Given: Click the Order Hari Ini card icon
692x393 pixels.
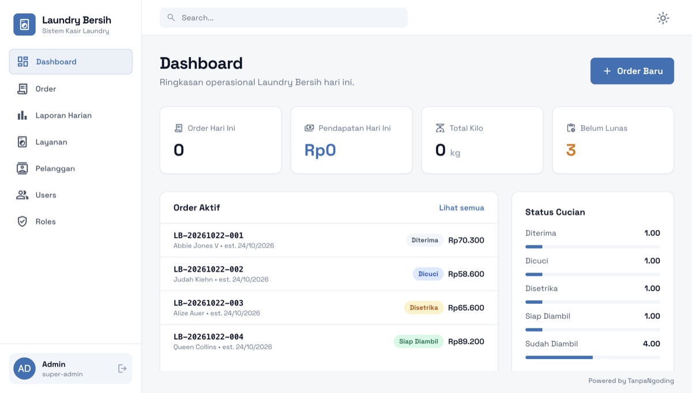Looking at the screenshot, I should click(x=179, y=128).
